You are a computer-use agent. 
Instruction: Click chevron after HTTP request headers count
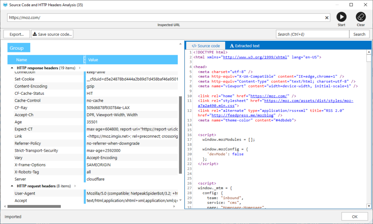[x=75, y=186]
